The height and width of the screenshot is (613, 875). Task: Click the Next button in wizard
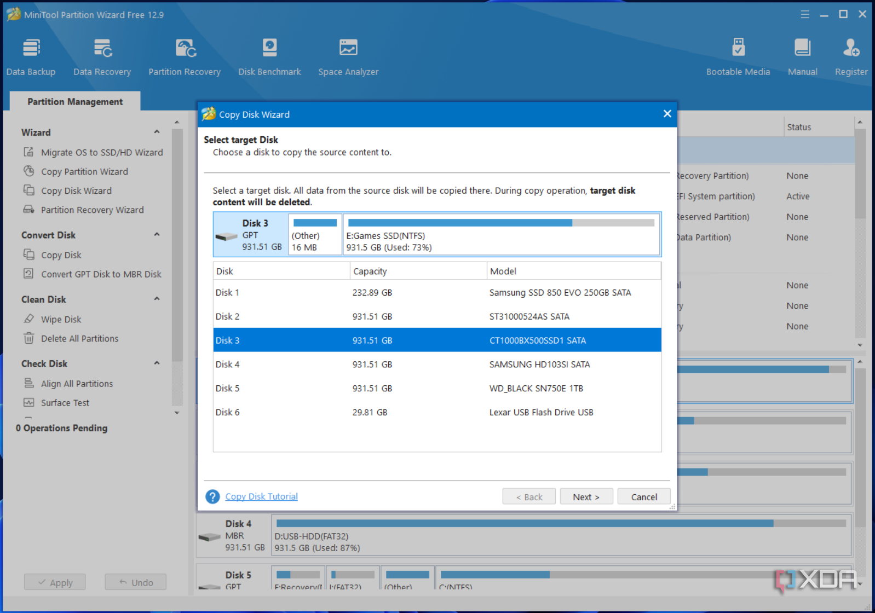[586, 496]
